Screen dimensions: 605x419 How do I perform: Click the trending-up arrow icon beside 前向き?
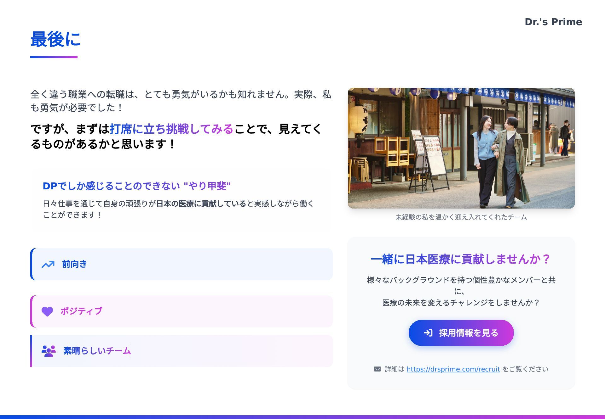pyautogui.click(x=48, y=265)
